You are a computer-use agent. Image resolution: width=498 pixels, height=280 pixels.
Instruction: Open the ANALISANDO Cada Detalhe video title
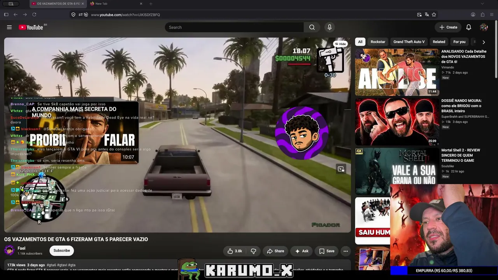point(464,57)
